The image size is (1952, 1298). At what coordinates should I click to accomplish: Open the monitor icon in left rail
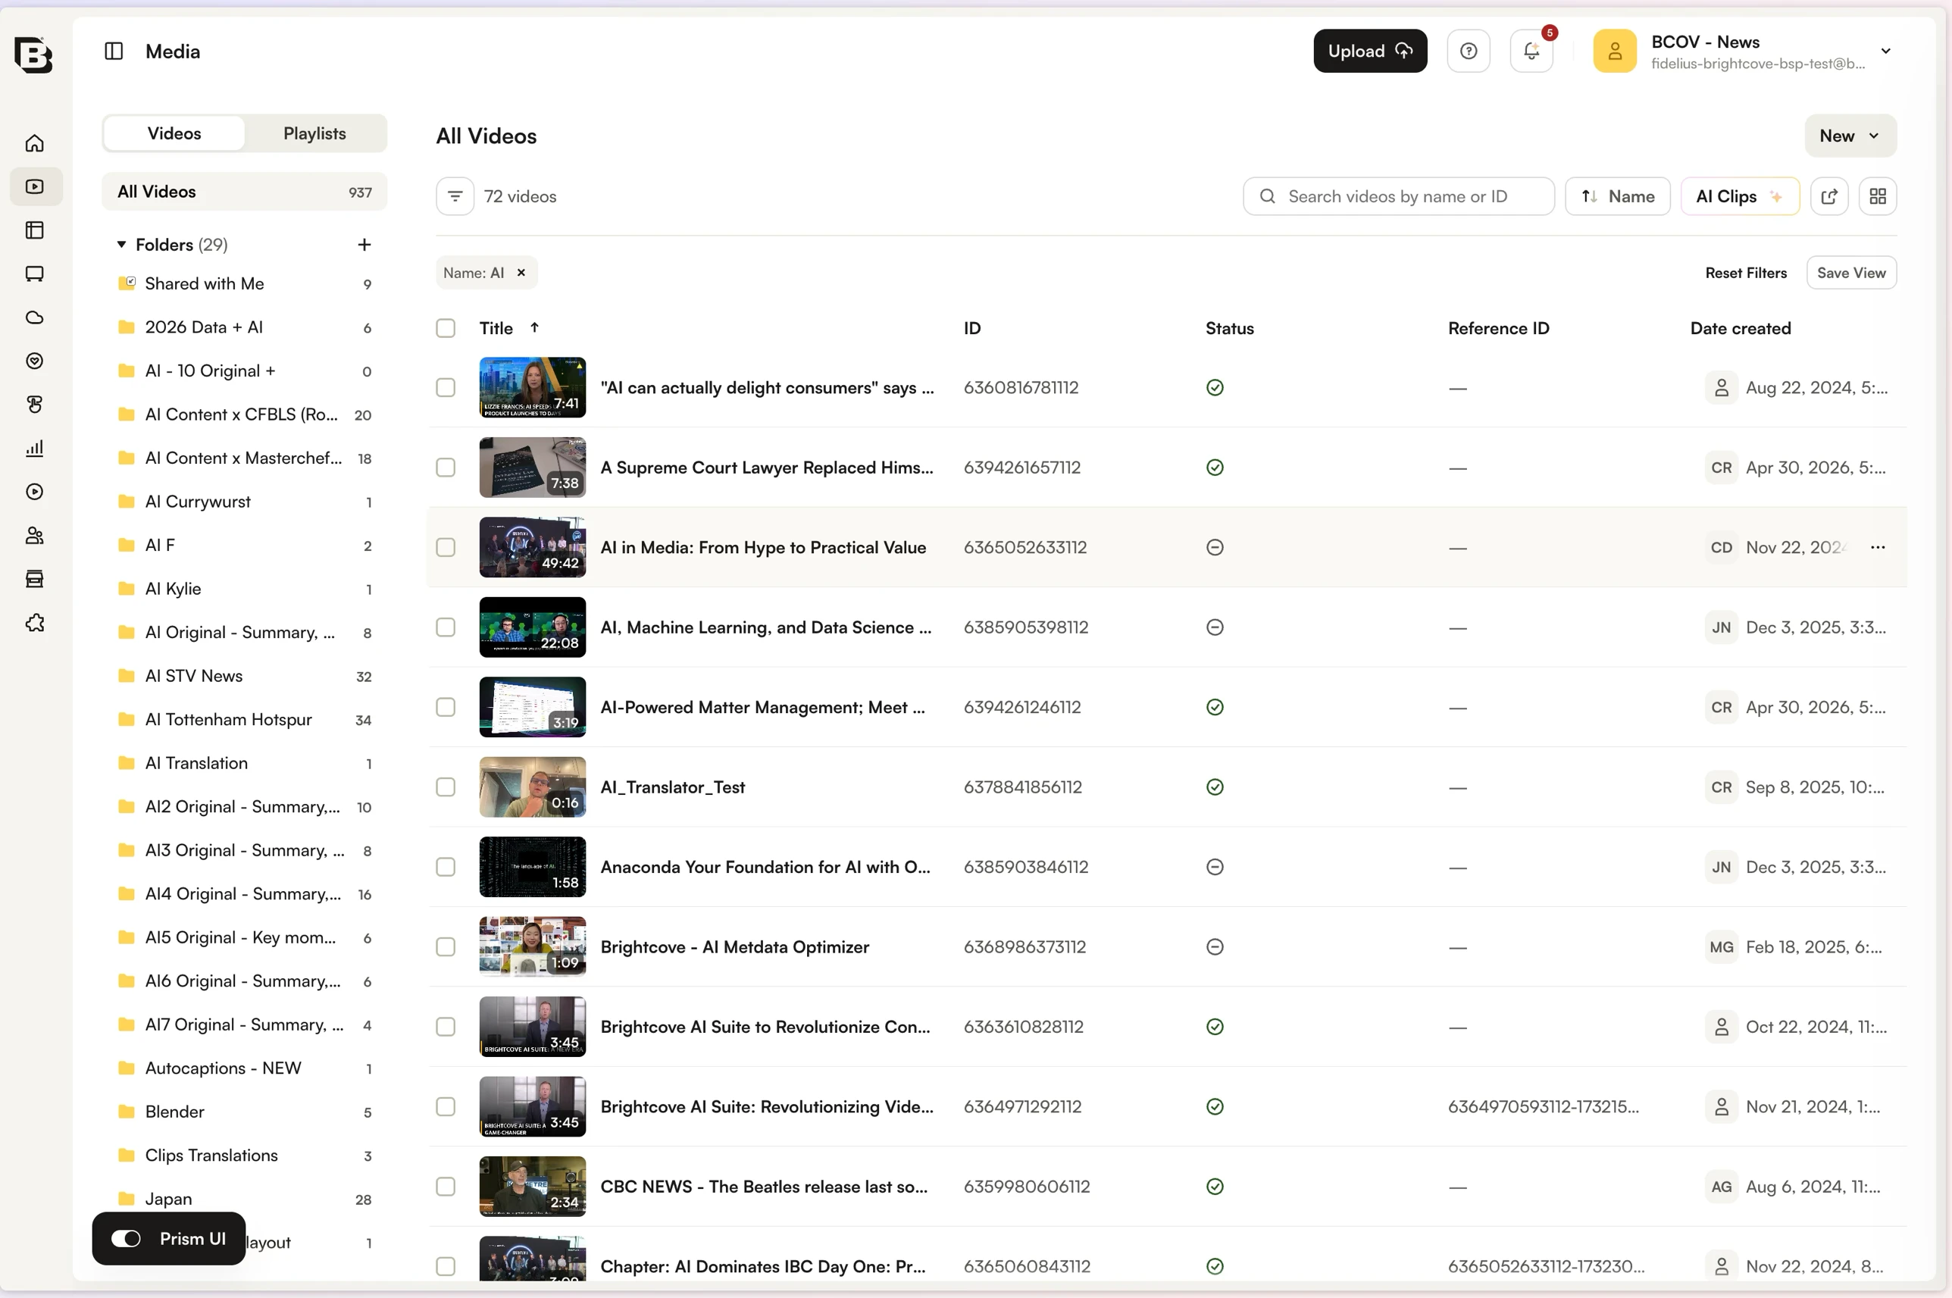coord(35,274)
